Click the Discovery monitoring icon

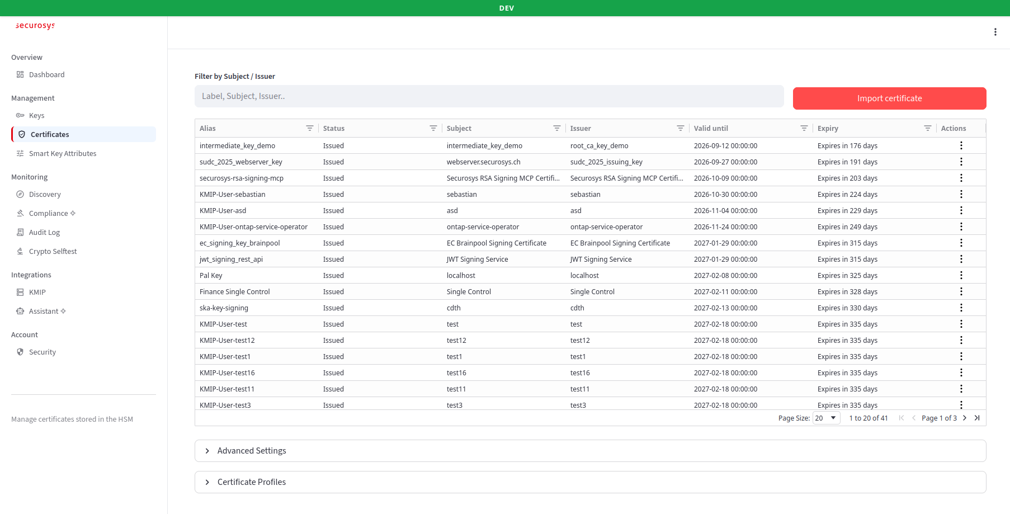(x=21, y=194)
